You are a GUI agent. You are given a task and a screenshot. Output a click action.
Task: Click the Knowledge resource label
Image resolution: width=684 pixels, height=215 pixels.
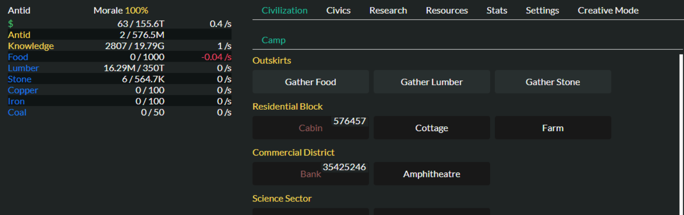[x=31, y=46]
